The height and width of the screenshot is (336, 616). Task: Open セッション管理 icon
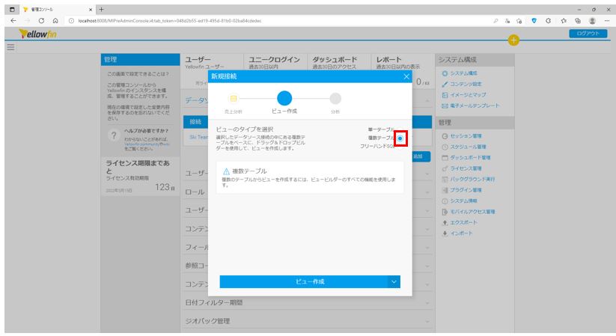[445, 136]
